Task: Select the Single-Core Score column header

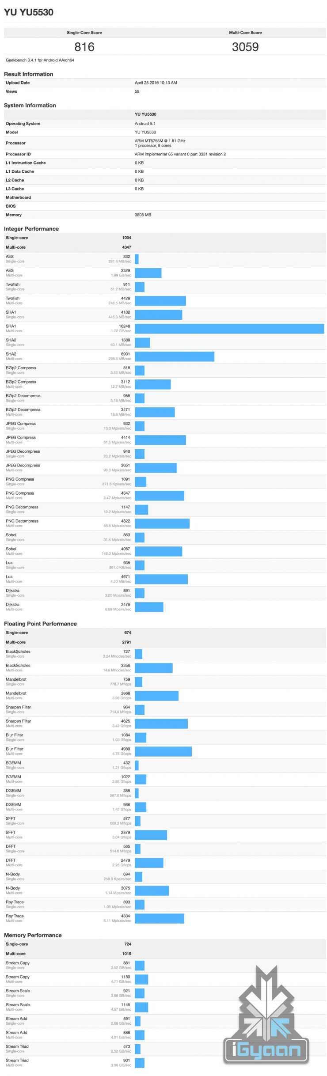Action: pyautogui.click(x=84, y=33)
